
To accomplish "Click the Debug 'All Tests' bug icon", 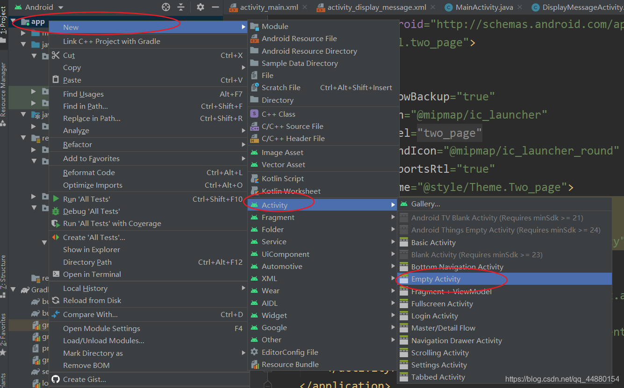I will coord(56,211).
